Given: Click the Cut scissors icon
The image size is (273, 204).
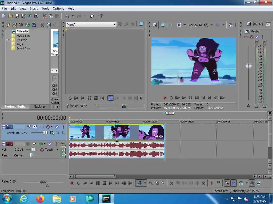Looking at the screenshot, I should click(45, 16).
